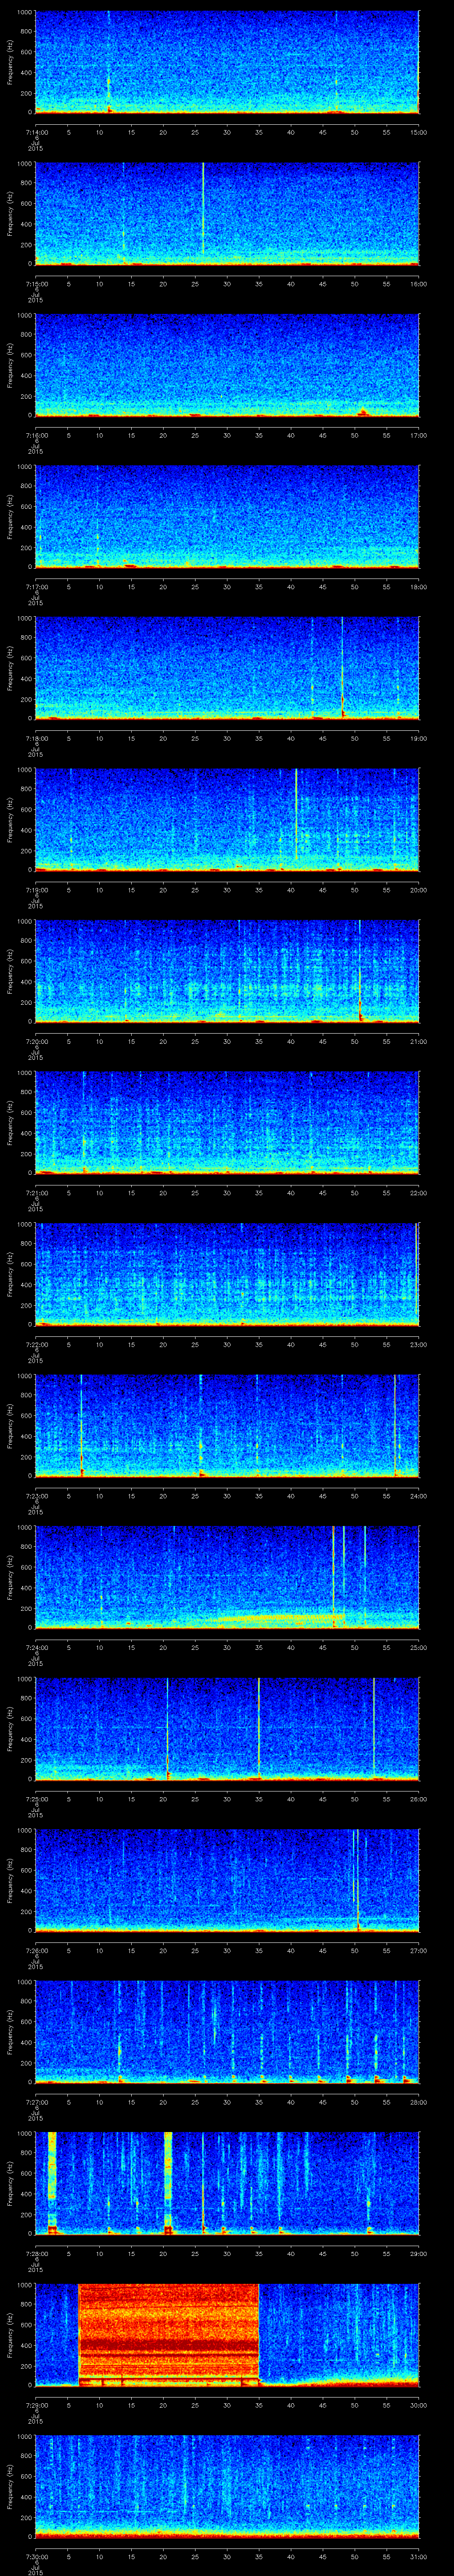Click the 22:00 end time label
The image size is (454, 2576).
(x=419, y=1193)
